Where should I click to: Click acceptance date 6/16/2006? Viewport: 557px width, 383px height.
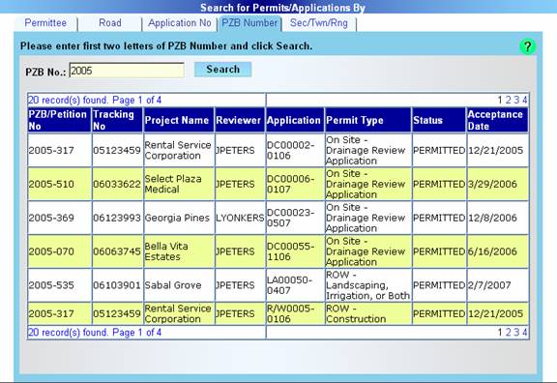tap(492, 251)
